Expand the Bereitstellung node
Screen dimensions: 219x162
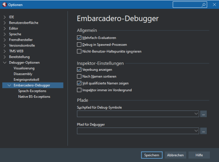click(5, 57)
